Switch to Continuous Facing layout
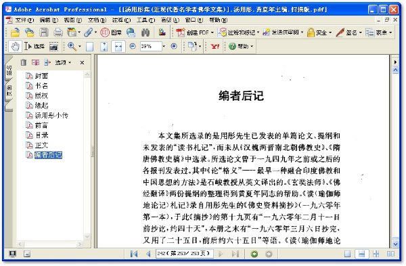This screenshot has width=406, height=266. (376, 254)
